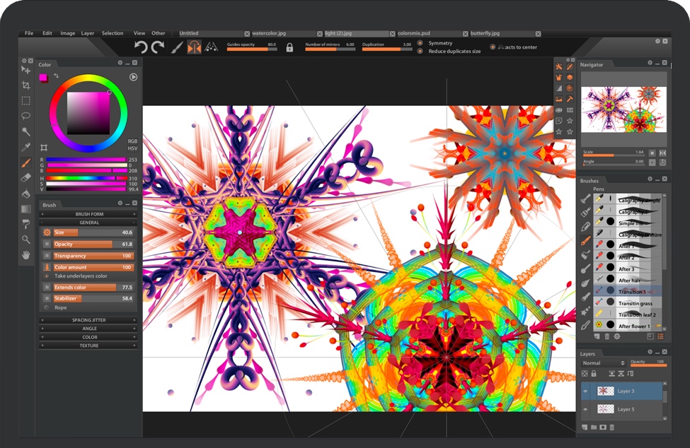Screen dimensions: 690x448
Task: Activate the mirror symmetry mode icon
Action: click(194, 47)
